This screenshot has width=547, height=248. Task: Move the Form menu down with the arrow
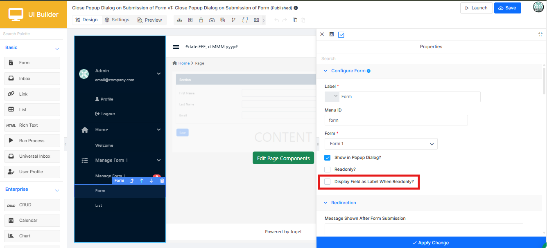click(151, 181)
